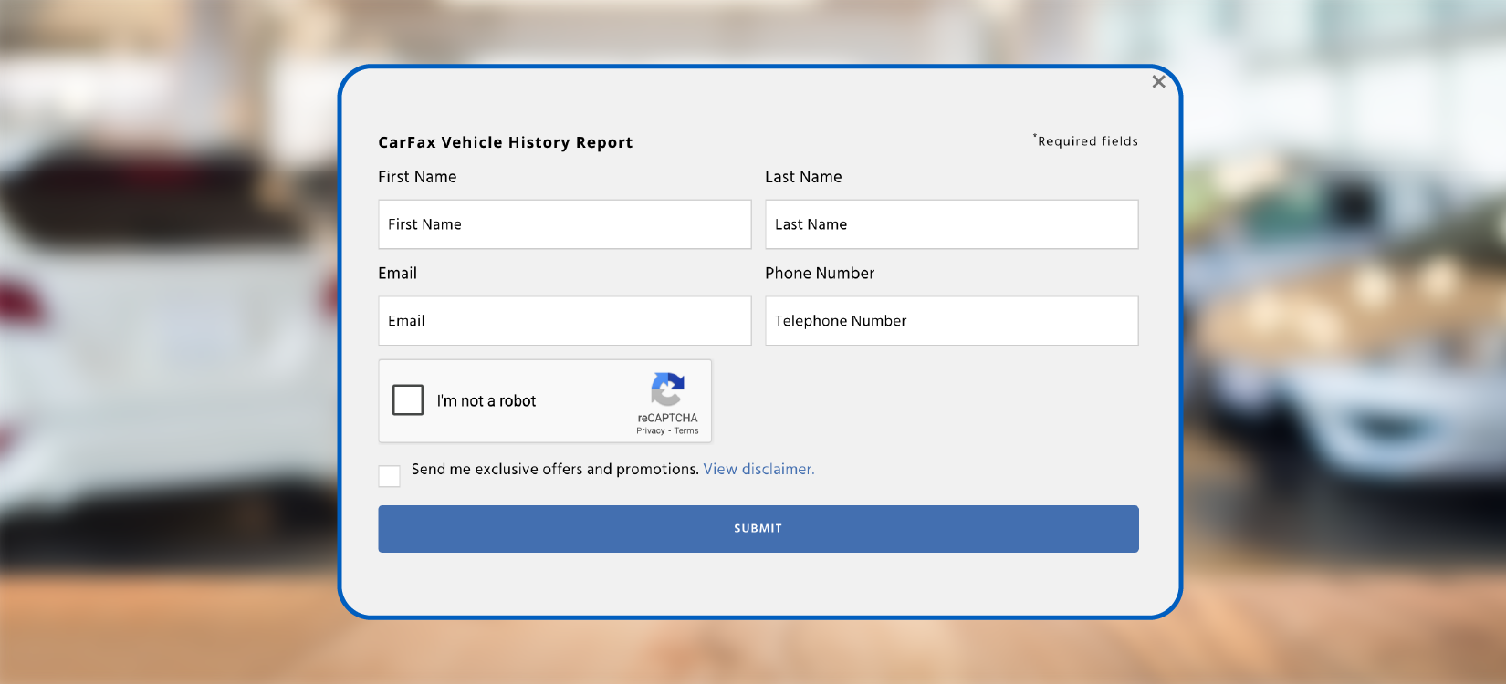The image size is (1506, 684).
Task: Click the First Name label above field
Action: pos(417,177)
